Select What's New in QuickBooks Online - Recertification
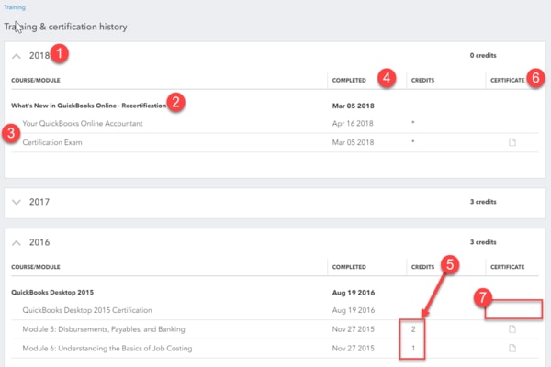551x367 pixels. coord(88,106)
